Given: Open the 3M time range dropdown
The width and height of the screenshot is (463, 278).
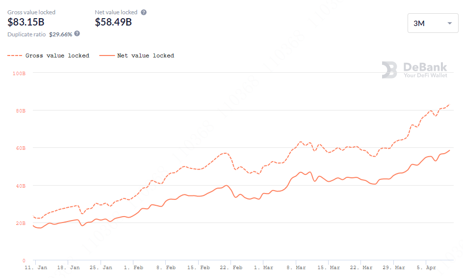Looking at the screenshot, I should pos(433,23).
